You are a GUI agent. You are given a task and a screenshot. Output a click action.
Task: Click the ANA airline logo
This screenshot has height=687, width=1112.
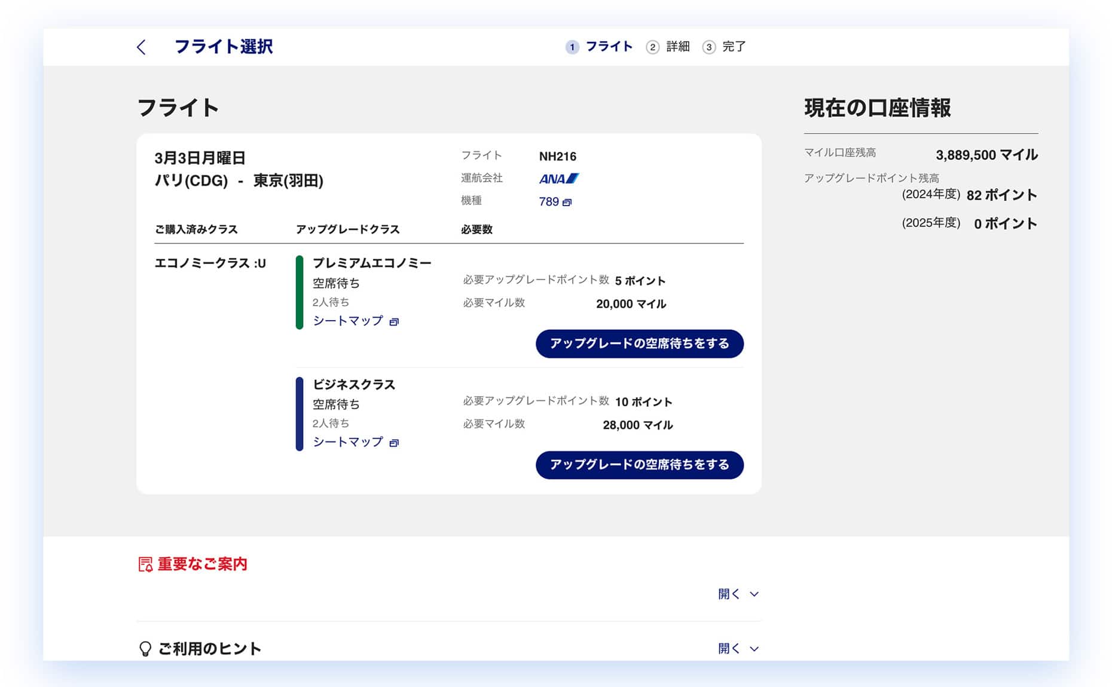point(558,179)
